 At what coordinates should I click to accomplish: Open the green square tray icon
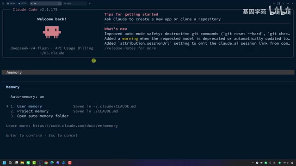tap(265, 163)
